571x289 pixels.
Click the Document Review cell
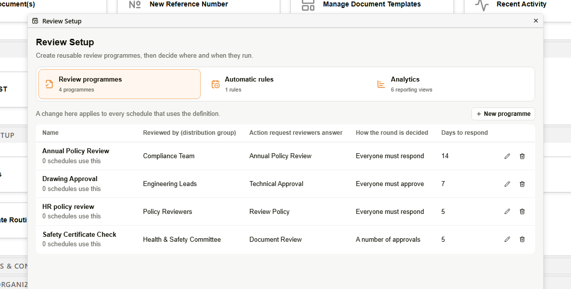275,239
